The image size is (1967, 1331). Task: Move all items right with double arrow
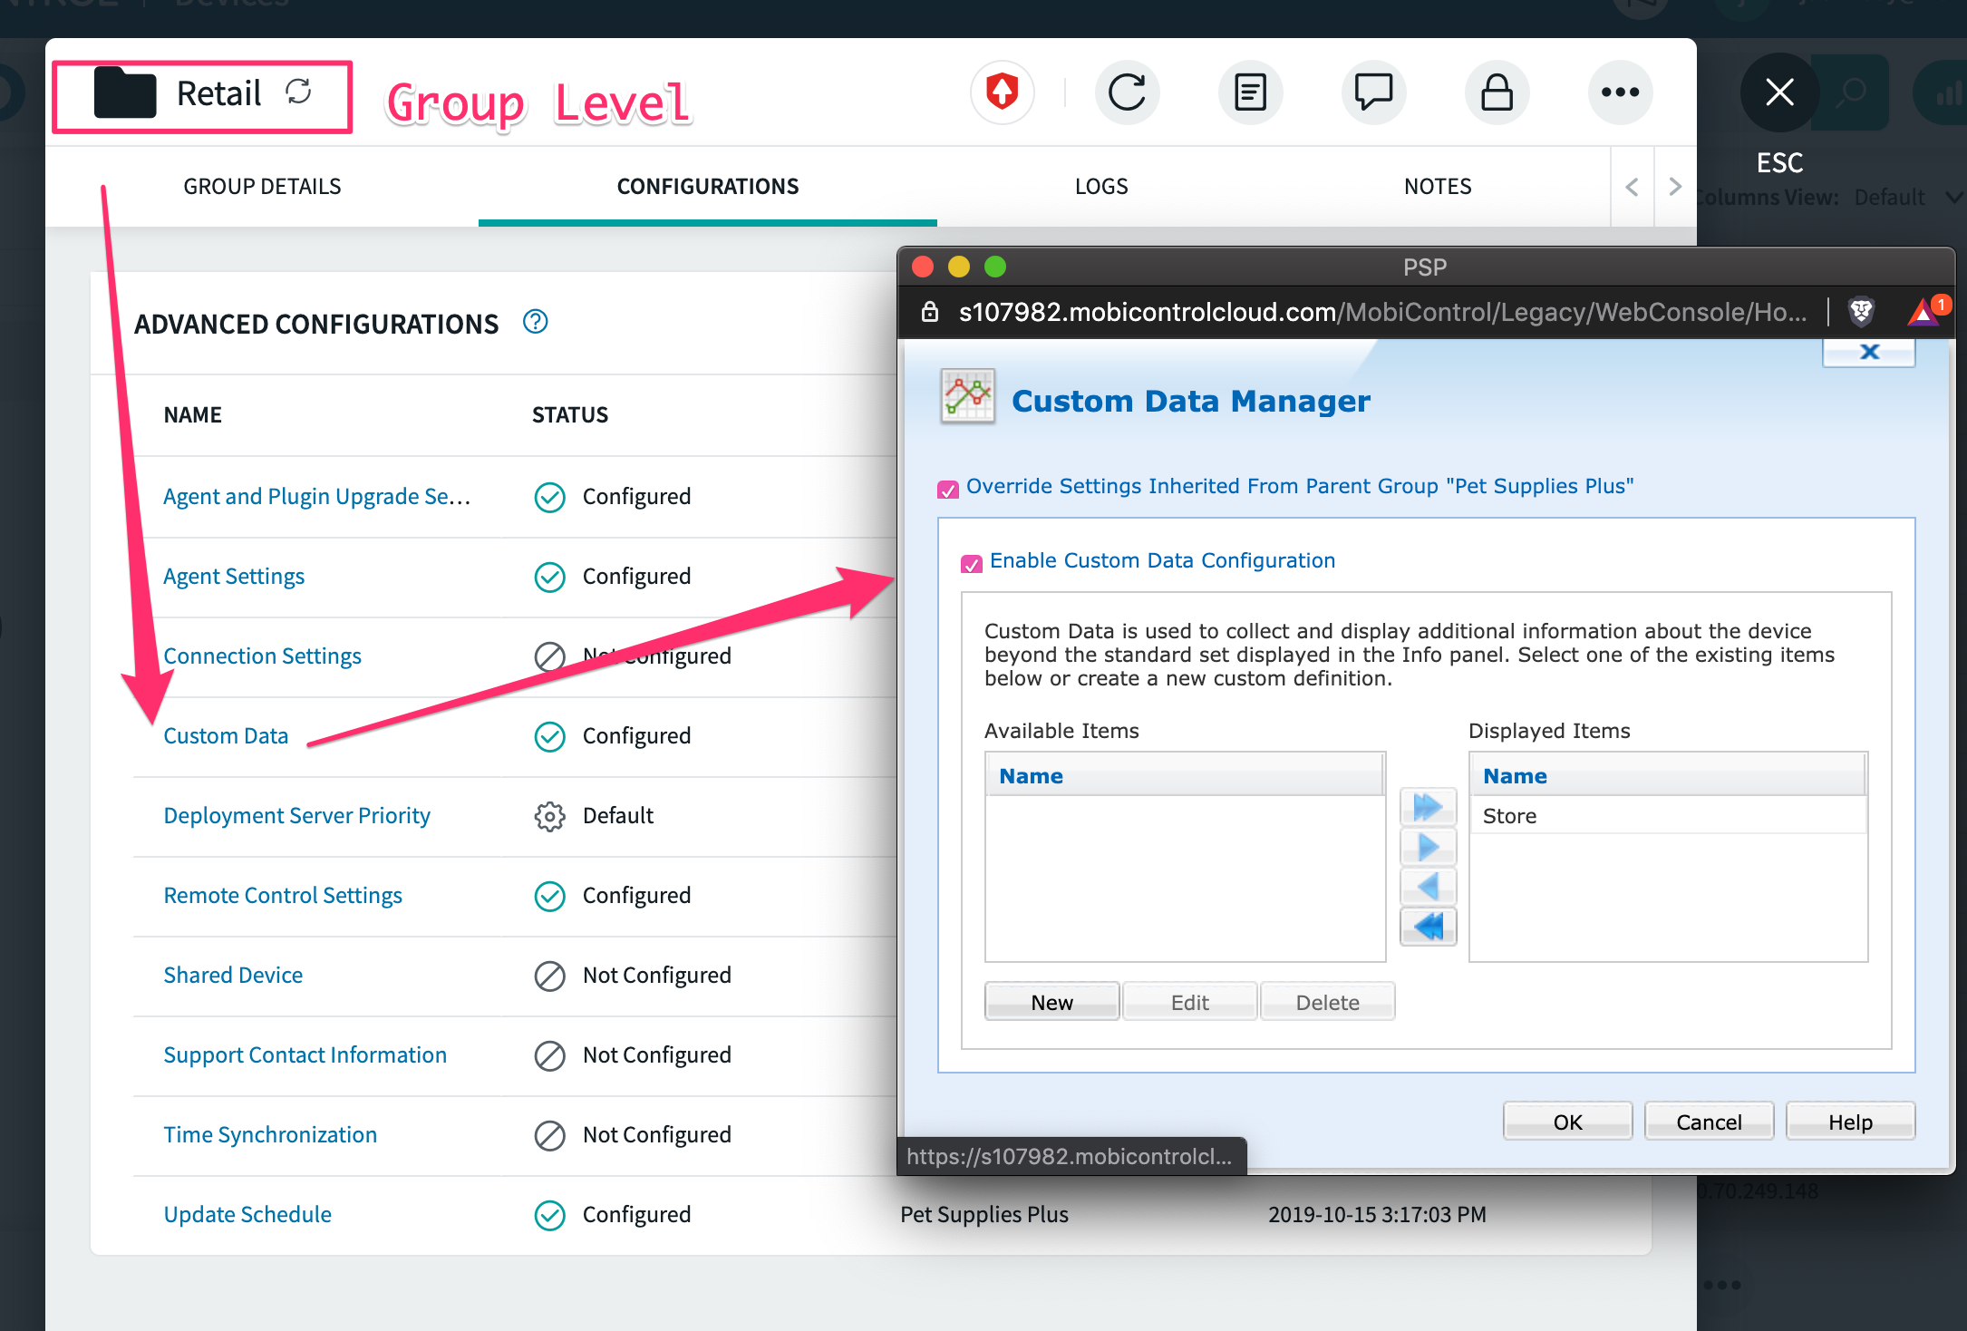(x=1428, y=806)
